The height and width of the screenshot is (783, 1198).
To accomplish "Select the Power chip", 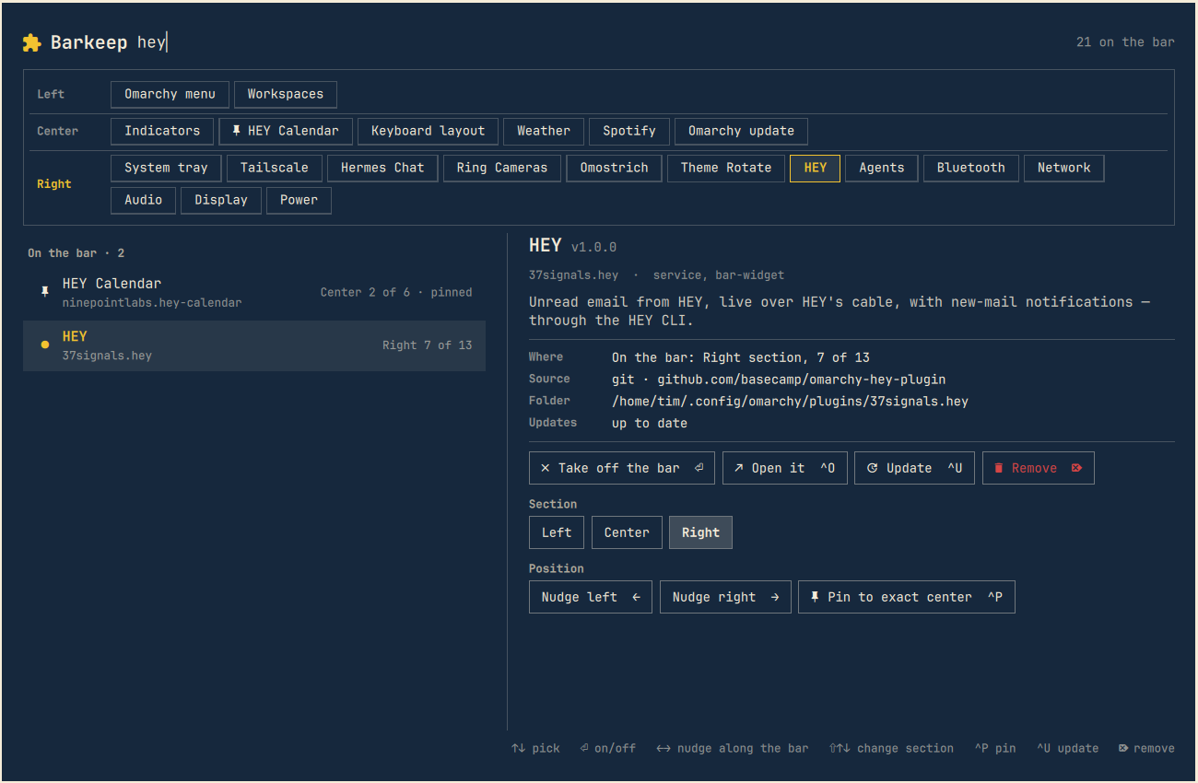I will coord(299,200).
